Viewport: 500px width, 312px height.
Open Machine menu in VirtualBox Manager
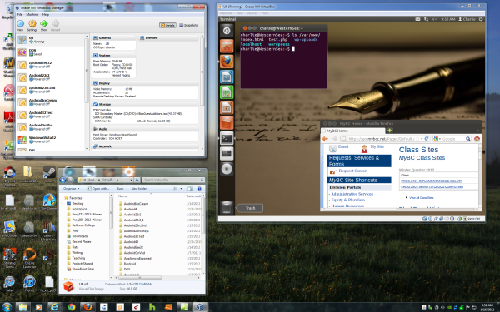[32, 15]
